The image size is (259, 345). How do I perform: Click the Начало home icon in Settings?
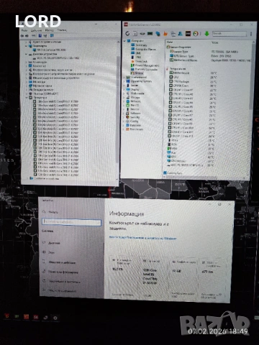[x=44, y=212]
